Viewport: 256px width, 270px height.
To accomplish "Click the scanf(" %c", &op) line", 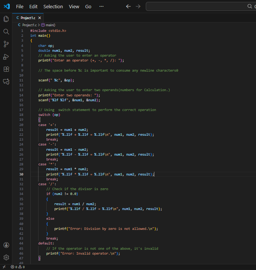I will click(x=56, y=80).
